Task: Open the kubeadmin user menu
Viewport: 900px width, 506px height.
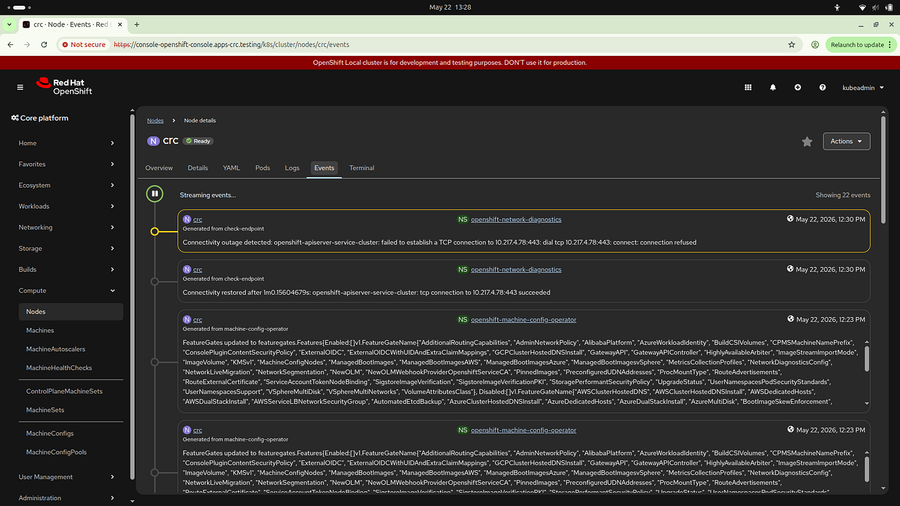Action: point(863,87)
